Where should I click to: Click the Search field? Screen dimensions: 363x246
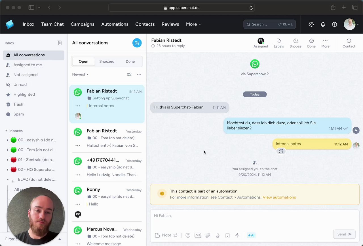tap(269, 24)
